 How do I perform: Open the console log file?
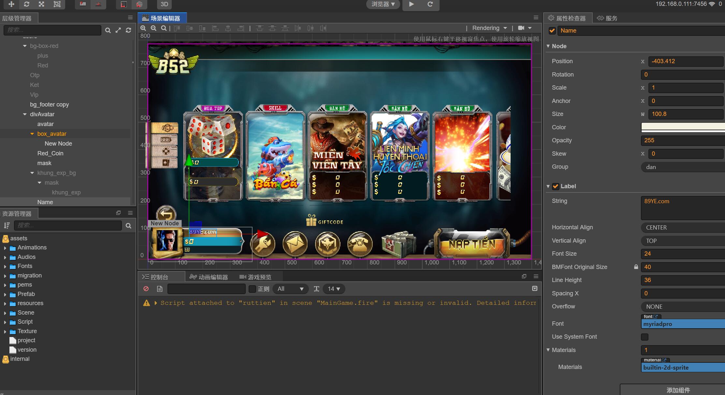[160, 289]
